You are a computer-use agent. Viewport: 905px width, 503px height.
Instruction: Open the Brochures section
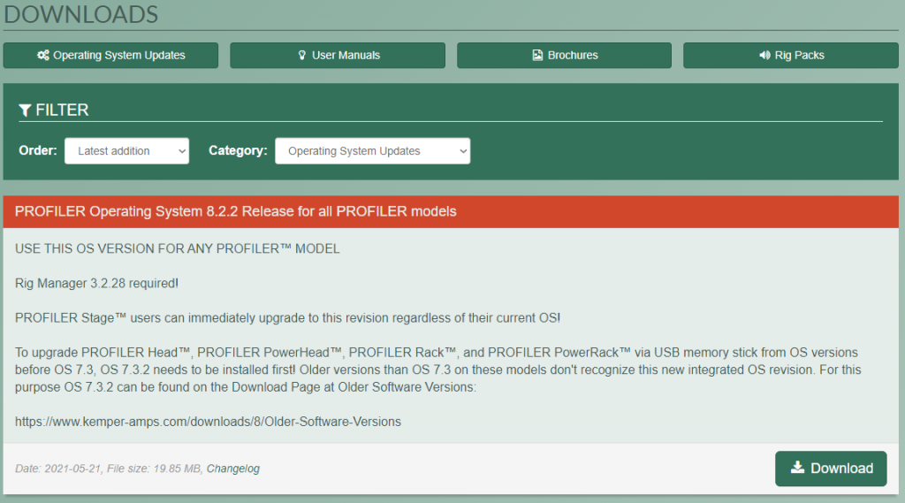point(565,56)
